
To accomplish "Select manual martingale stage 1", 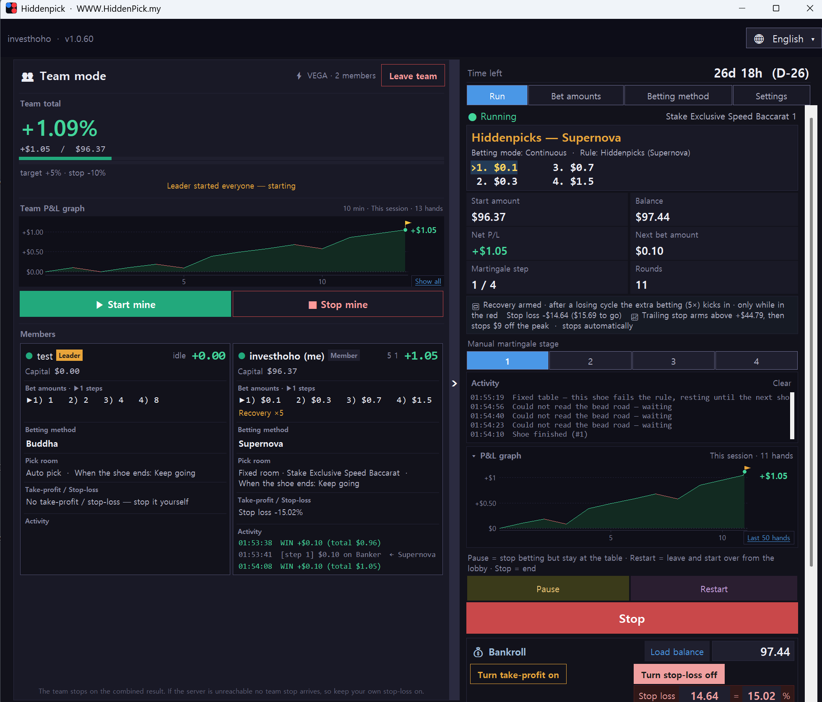I will [x=507, y=361].
